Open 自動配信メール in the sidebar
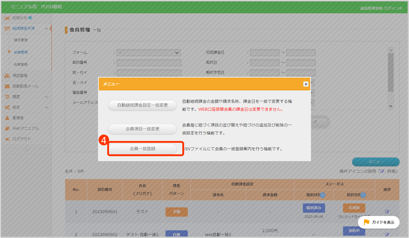 (25, 86)
